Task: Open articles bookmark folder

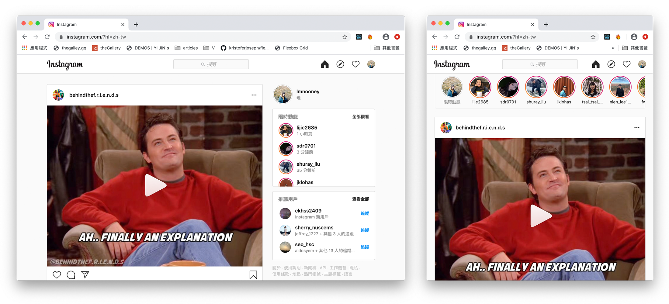Action: [186, 48]
